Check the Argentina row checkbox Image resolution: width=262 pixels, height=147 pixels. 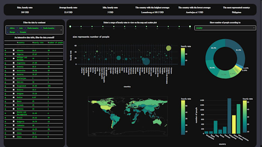pyautogui.click(x=13, y=63)
